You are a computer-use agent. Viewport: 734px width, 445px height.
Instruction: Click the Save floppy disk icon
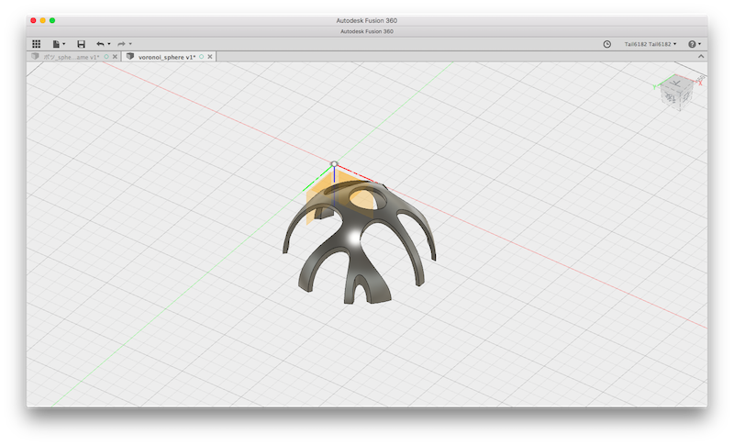point(81,44)
